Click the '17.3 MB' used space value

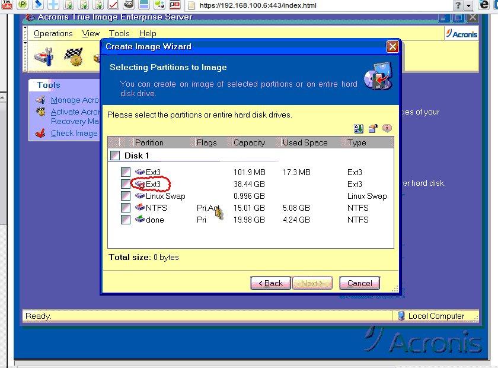point(296,172)
